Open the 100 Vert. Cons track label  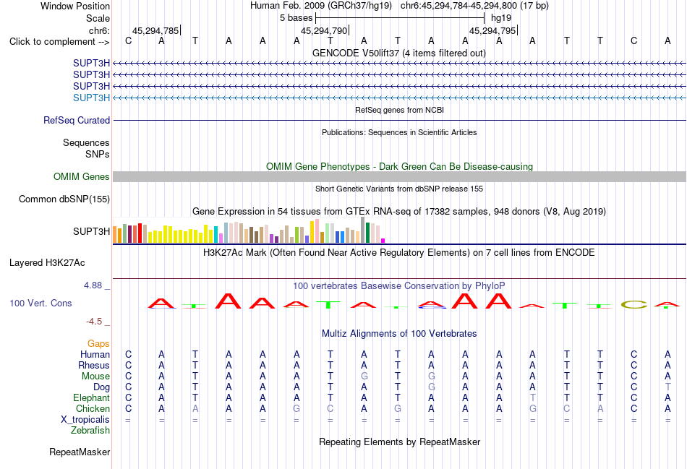40,303
